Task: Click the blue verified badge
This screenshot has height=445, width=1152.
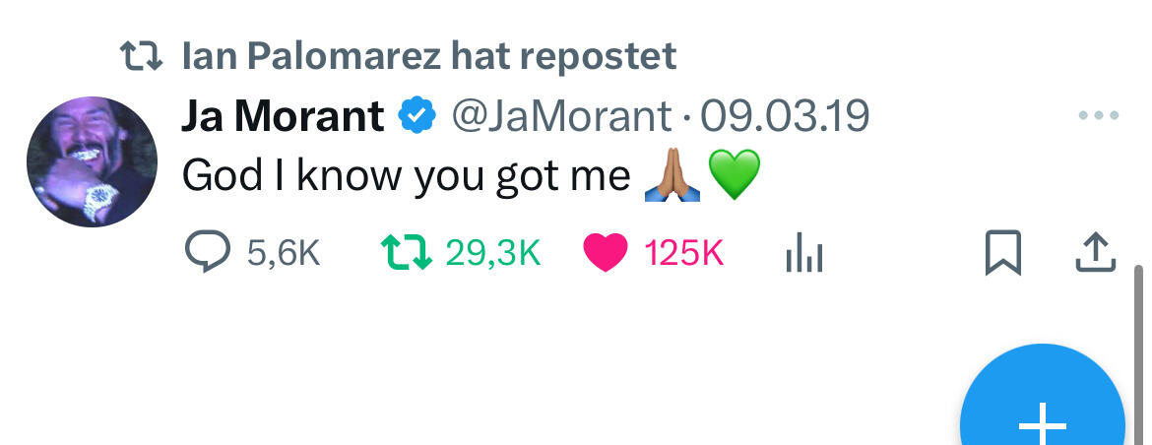Action: 416,116
